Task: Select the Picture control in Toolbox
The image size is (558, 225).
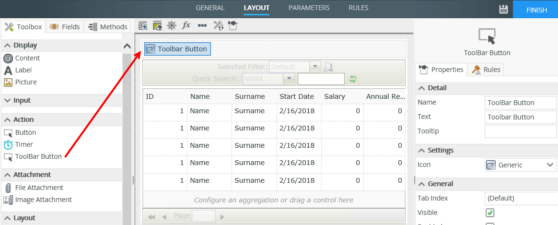Action: (25, 82)
